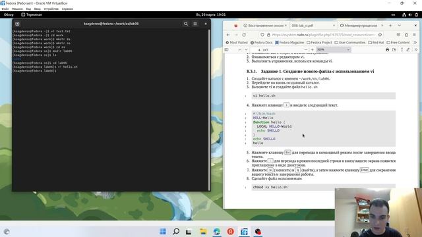Open Red Hat bookmarks folder
The height and width of the screenshot is (237, 422).
(x=376, y=42)
